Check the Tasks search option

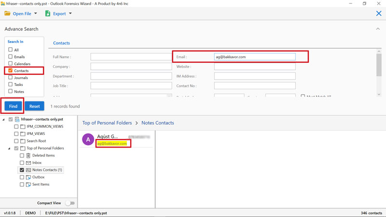10,84
